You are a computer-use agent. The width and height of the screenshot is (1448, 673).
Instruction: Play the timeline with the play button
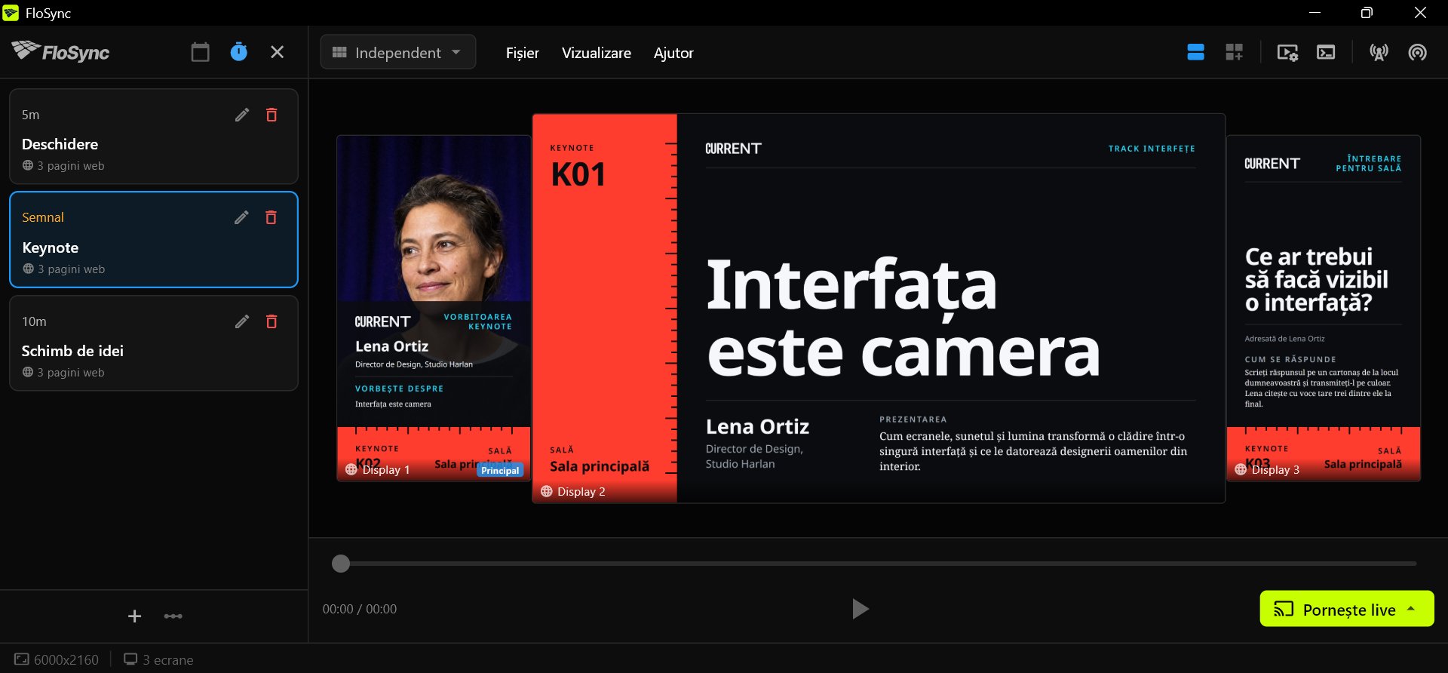click(x=860, y=609)
